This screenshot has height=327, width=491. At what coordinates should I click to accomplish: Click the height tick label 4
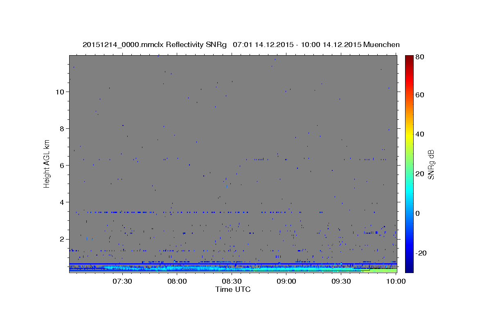pos(62,202)
